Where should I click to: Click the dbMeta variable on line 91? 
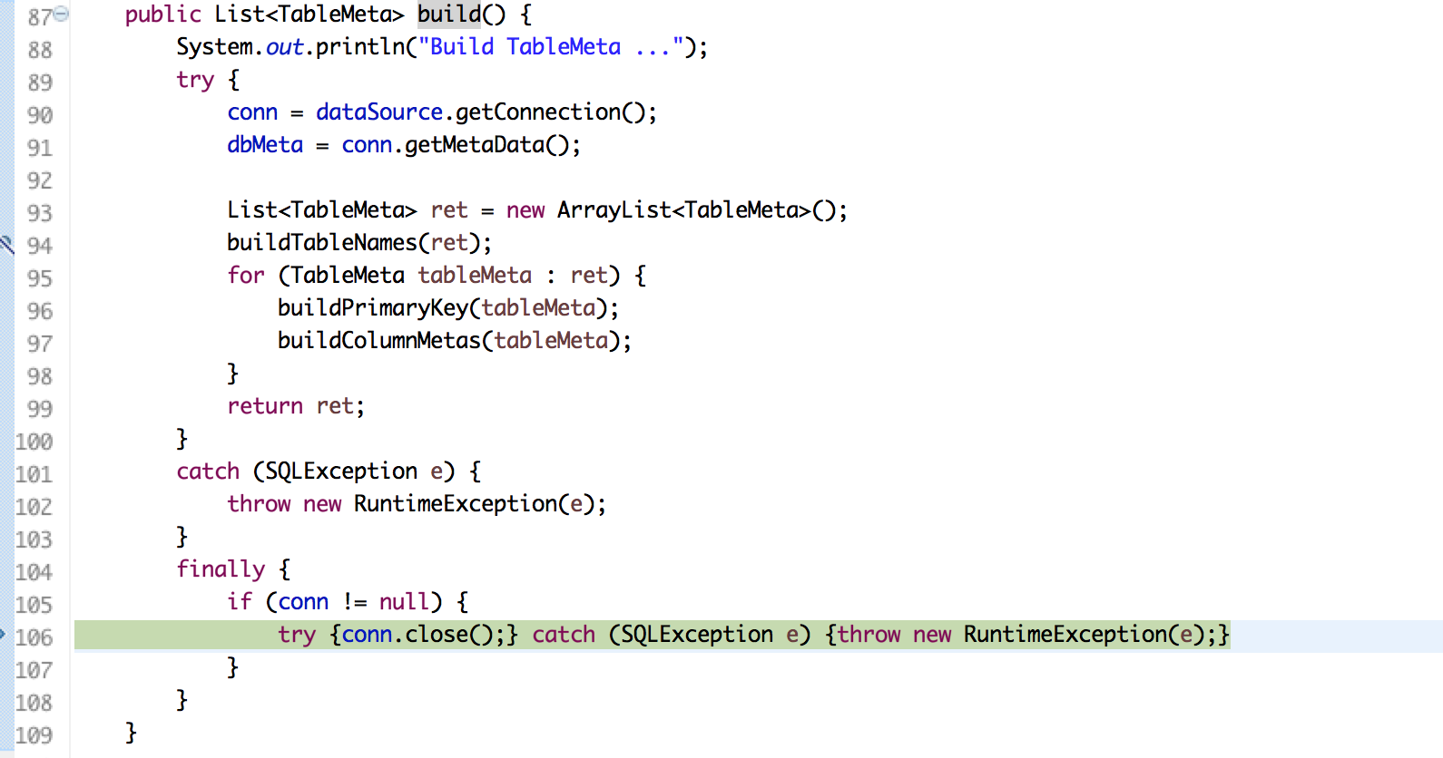(265, 145)
